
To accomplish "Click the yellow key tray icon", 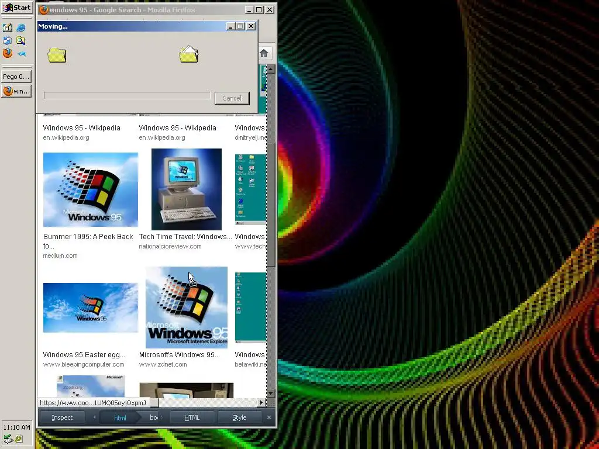I will pyautogui.click(x=19, y=439).
